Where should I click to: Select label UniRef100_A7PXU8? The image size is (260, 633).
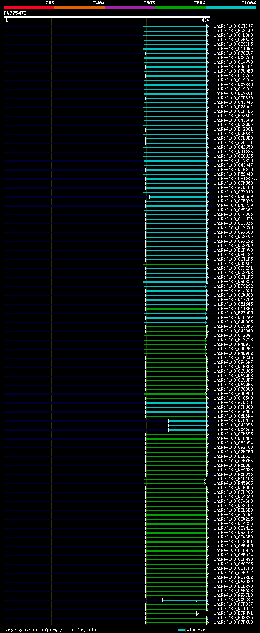pos(233,622)
